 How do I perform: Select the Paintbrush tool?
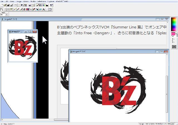tap(21, 9)
